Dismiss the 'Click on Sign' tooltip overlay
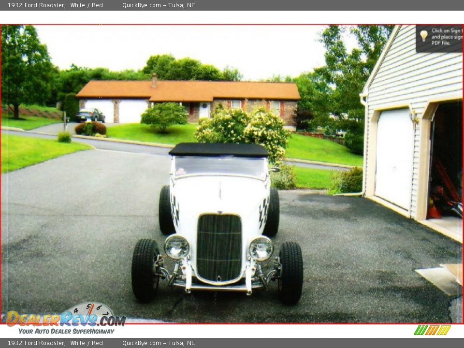The image size is (464, 348). pos(437,38)
